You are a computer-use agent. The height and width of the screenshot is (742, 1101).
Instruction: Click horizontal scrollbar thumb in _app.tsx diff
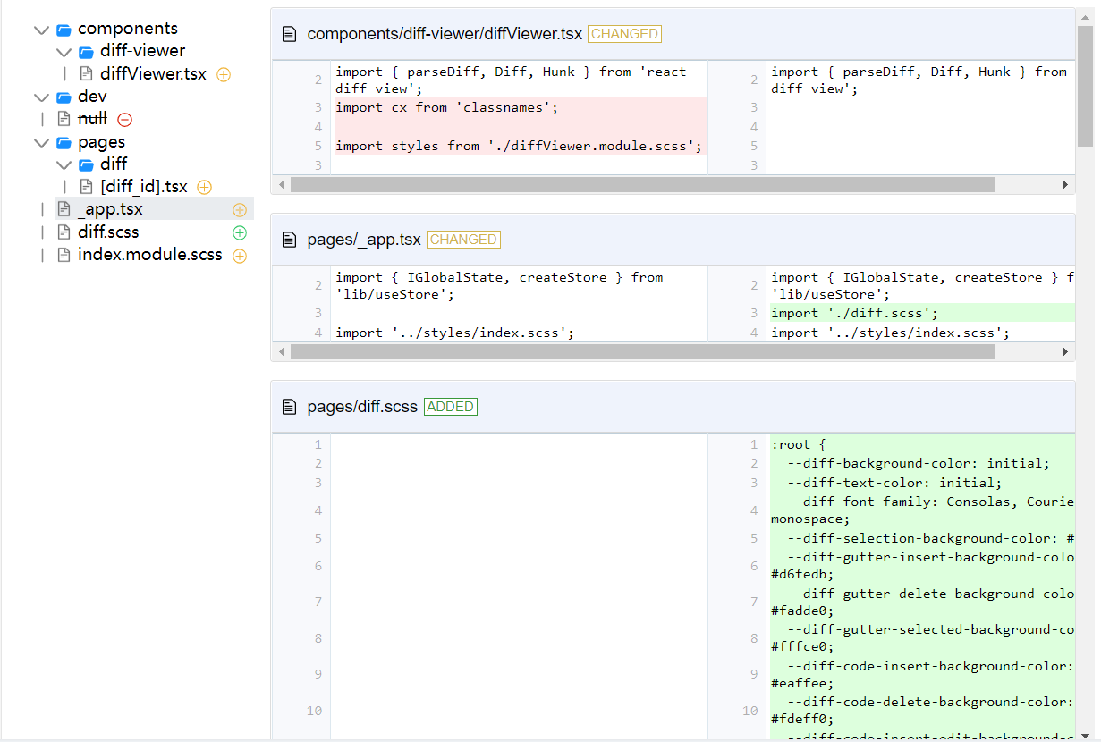(x=642, y=352)
